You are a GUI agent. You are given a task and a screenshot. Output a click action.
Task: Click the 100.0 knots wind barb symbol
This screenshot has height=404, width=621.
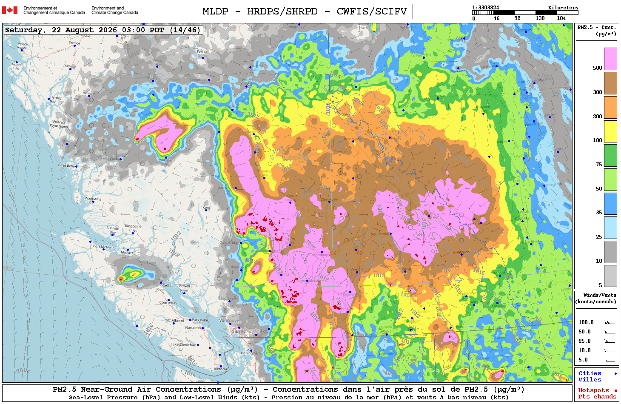click(610, 322)
